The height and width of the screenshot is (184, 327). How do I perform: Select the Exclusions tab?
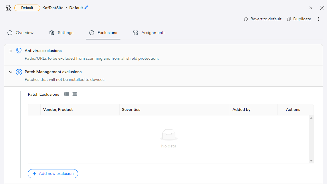103,33
